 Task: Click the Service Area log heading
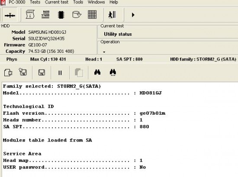(22, 154)
